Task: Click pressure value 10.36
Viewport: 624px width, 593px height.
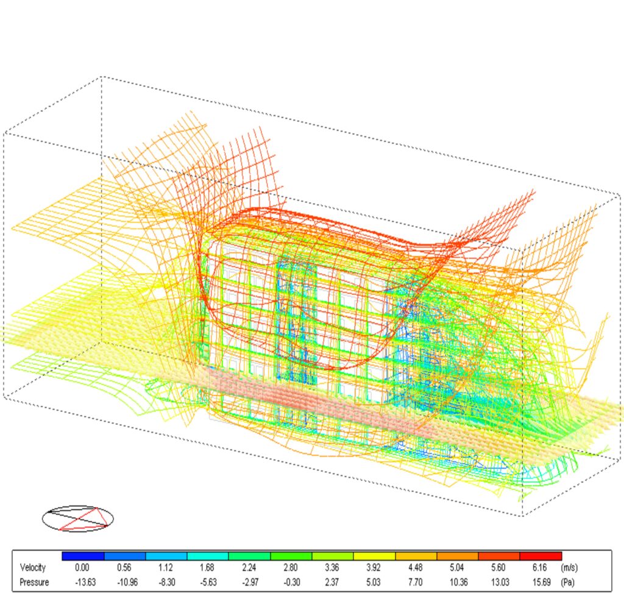Action: click(x=458, y=582)
